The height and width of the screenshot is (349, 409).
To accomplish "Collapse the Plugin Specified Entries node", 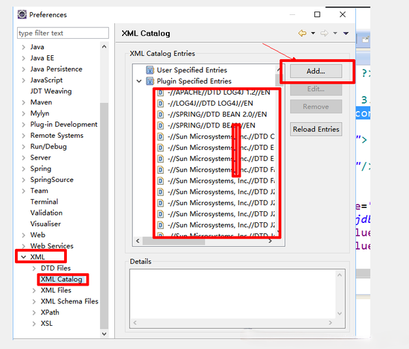I will 139,81.
